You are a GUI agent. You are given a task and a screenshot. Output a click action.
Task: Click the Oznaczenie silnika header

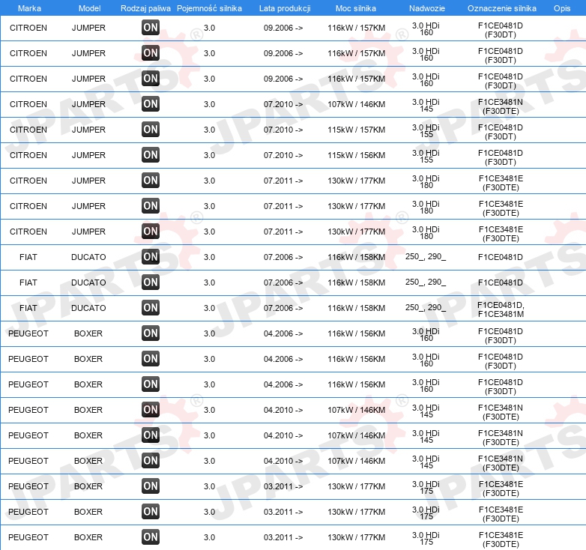(502, 8)
